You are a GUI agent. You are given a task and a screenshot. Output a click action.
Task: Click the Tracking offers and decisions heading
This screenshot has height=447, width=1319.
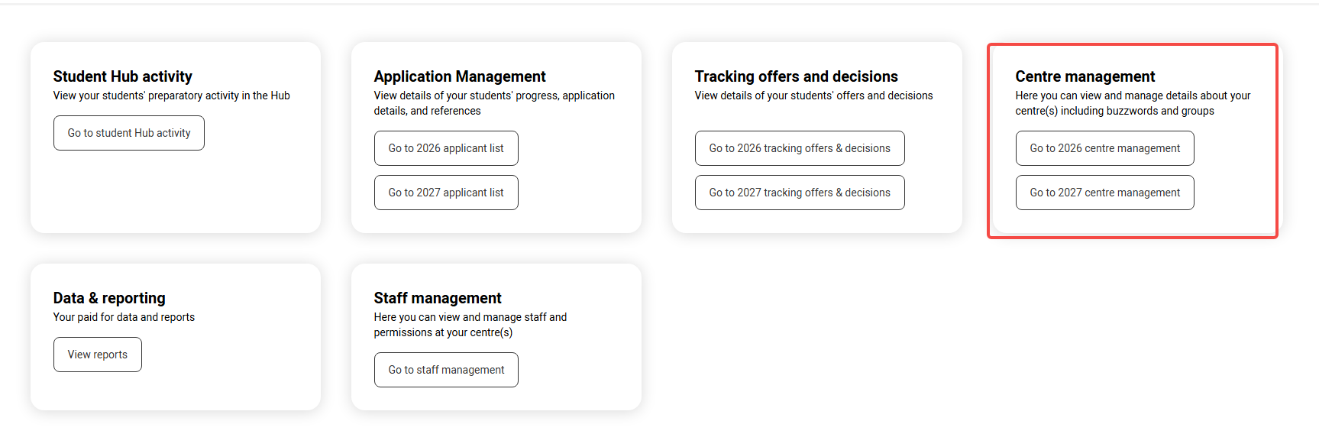[797, 76]
